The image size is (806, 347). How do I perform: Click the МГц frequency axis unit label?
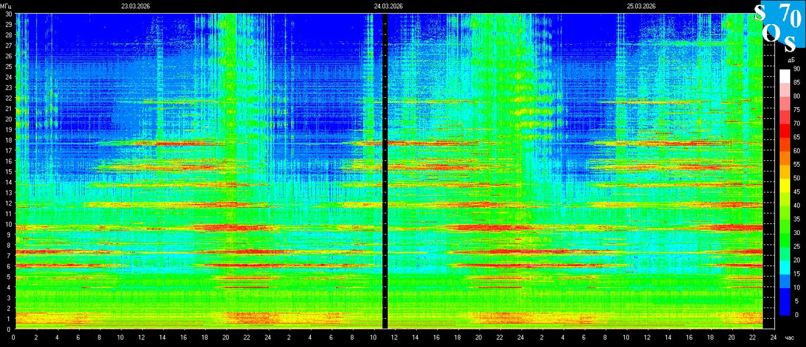6,6
